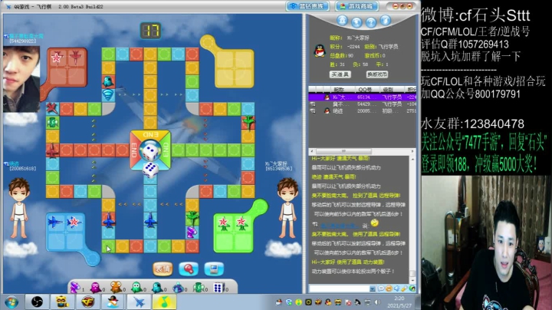Use the blue-dotted dice item

[x=219, y=288]
